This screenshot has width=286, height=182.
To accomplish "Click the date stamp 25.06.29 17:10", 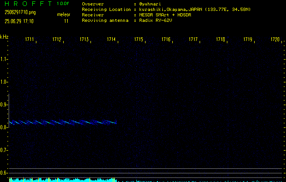I will pyautogui.click(x=19, y=21).
